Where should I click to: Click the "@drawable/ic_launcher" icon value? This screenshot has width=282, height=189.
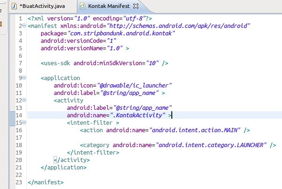click(134, 86)
